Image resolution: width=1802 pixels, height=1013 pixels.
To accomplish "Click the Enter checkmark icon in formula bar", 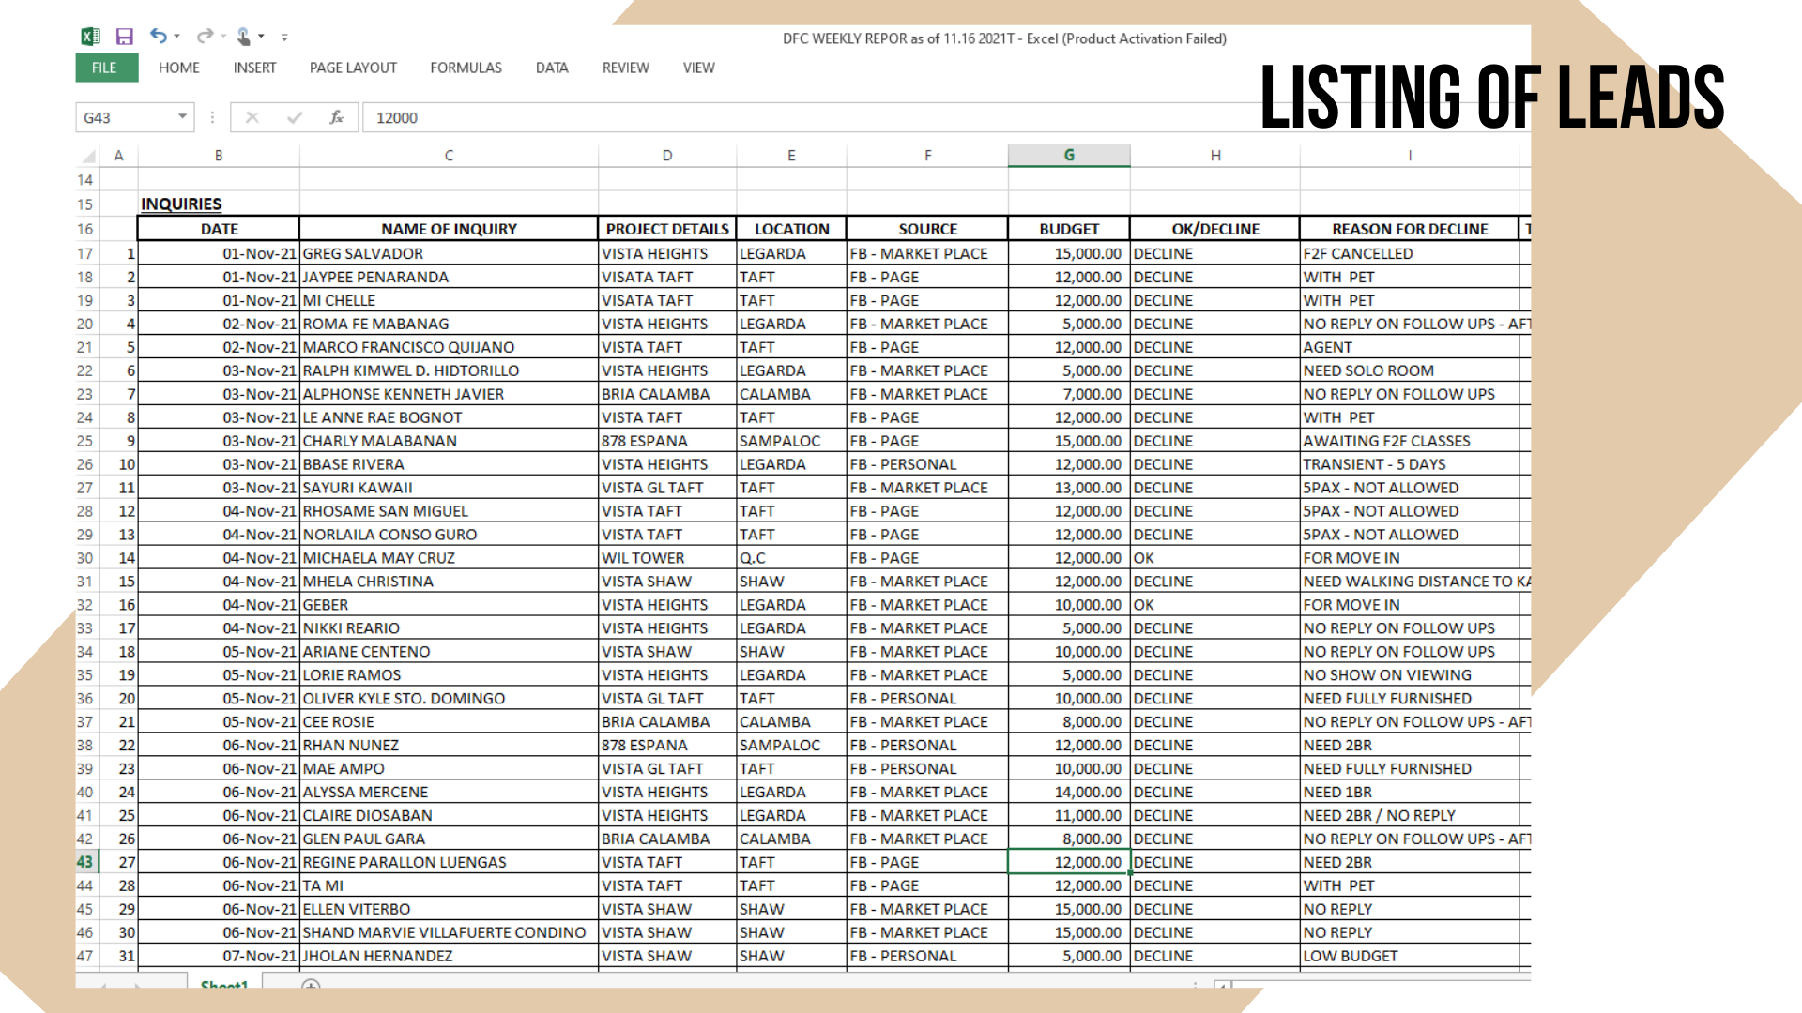I will (x=295, y=117).
